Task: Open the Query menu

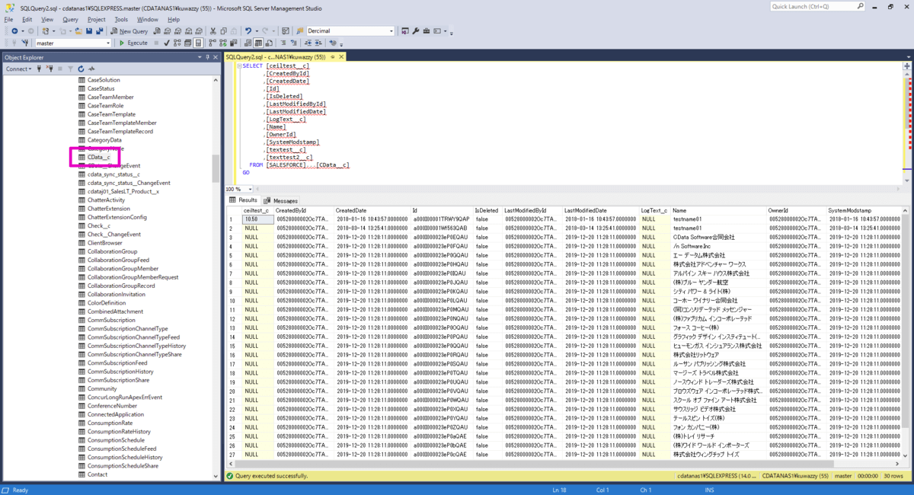Action: tap(70, 19)
